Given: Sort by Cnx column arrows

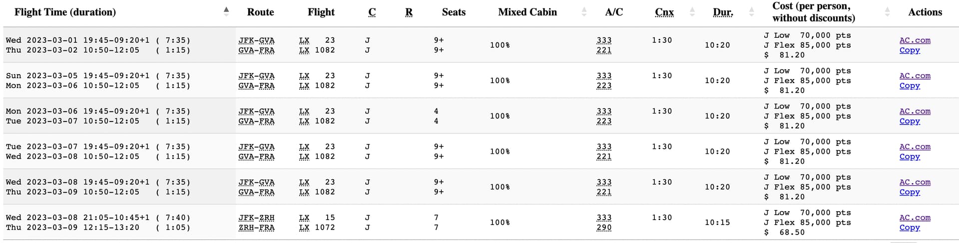Looking at the screenshot, I should click(692, 12).
